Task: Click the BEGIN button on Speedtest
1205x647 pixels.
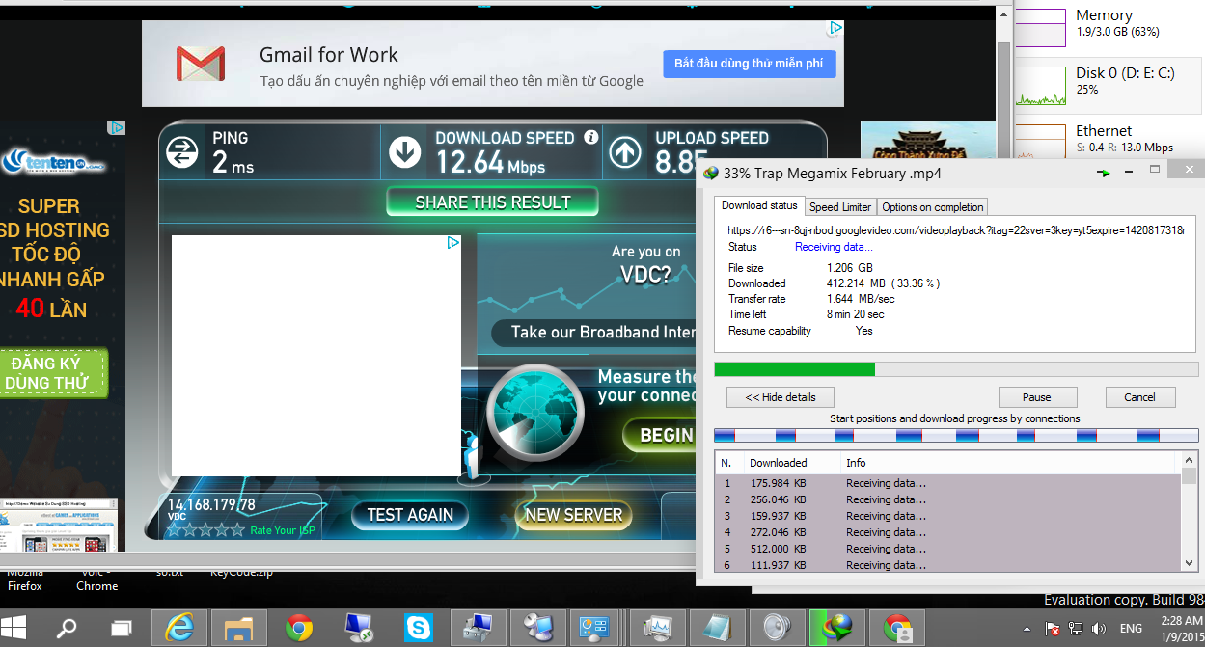Action: point(662,435)
